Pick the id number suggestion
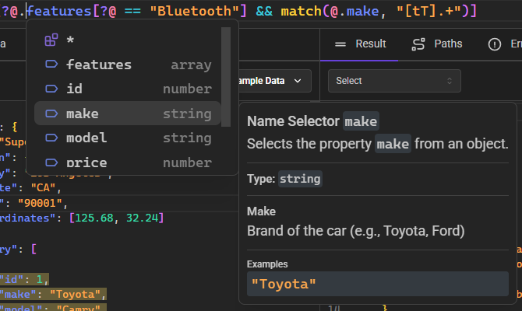Image resolution: width=522 pixels, height=311 pixels. (128, 89)
